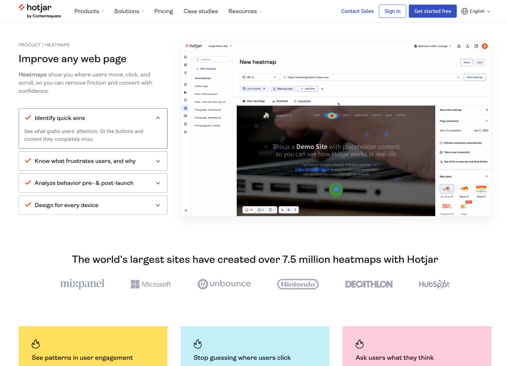The image size is (507, 366).
Task: Open Pricing page - December 22 heatmap
Action: (x=208, y=110)
